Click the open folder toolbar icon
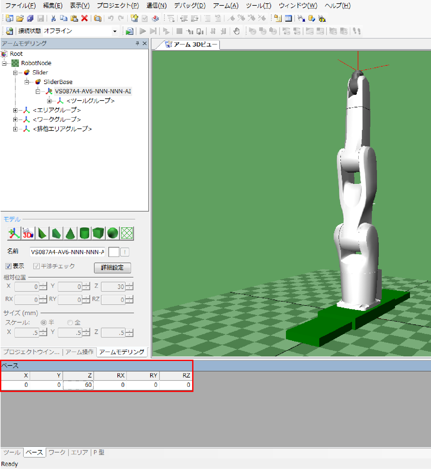 tap(20, 18)
